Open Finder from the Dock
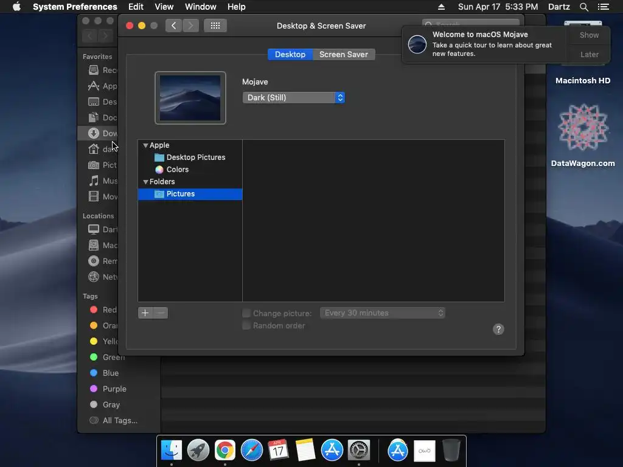The width and height of the screenshot is (623, 467). [x=172, y=451]
